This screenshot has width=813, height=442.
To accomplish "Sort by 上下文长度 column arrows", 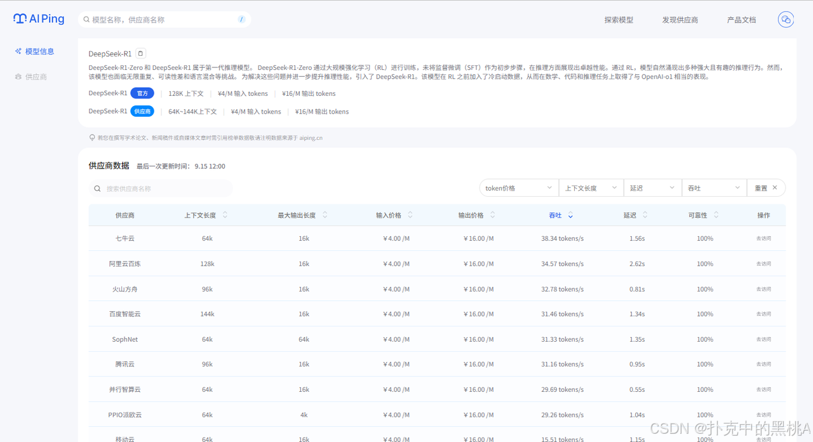I will coord(225,215).
